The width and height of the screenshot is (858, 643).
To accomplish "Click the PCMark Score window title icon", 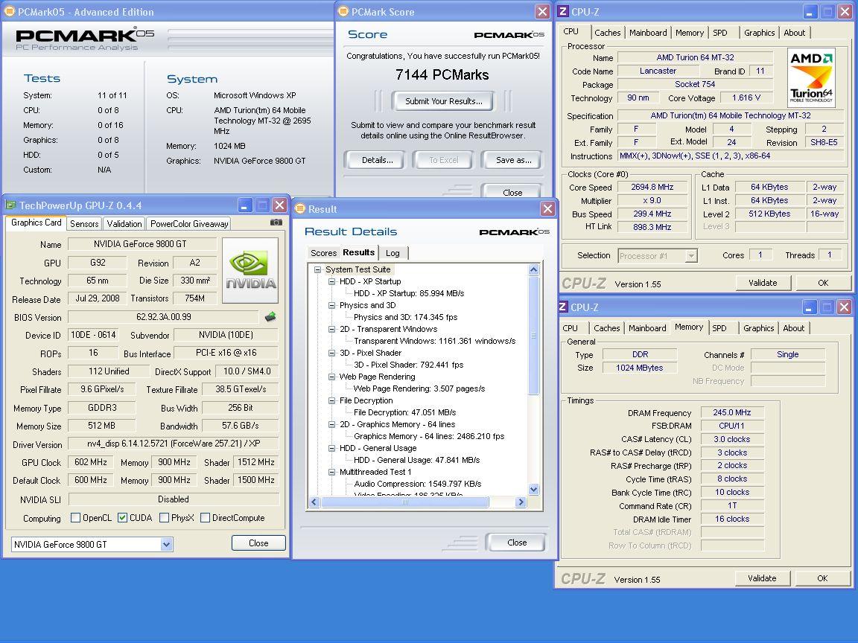I will coord(343,11).
